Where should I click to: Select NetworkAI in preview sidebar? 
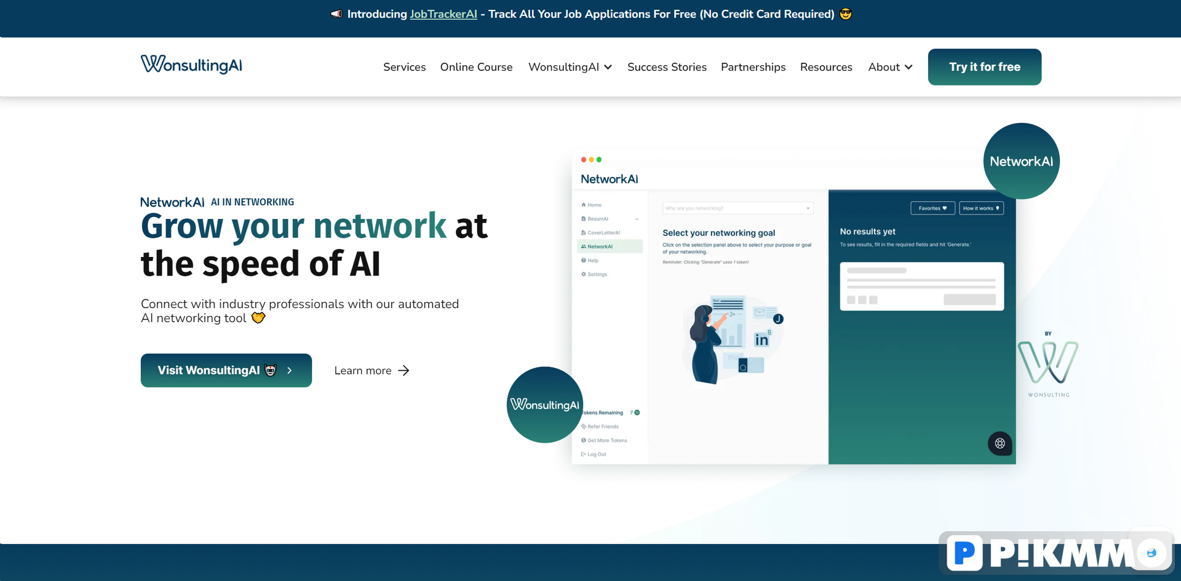[610, 247]
